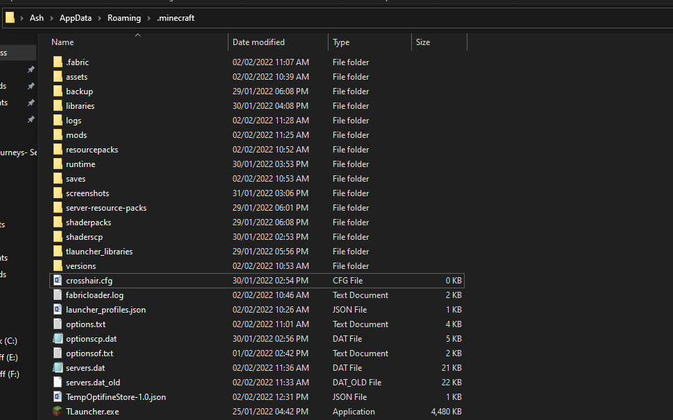Click the saves folder icon
Image resolution: width=673 pixels, height=420 pixels.
58,179
